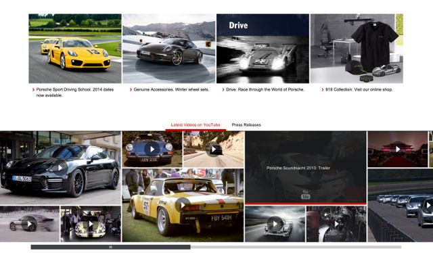
Task: Play the track lineup of cars video
Action: pos(401,205)
